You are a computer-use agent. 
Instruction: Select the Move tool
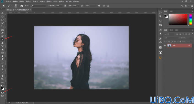(2, 13)
